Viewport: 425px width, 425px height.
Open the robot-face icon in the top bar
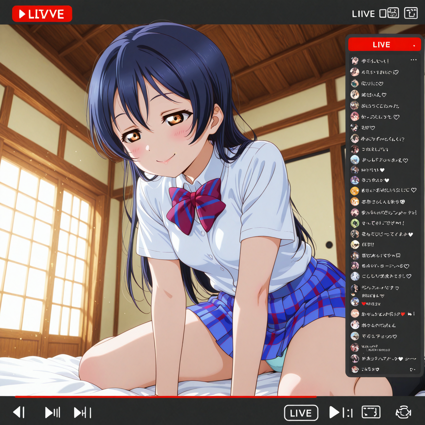pyautogui.click(x=393, y=13)
